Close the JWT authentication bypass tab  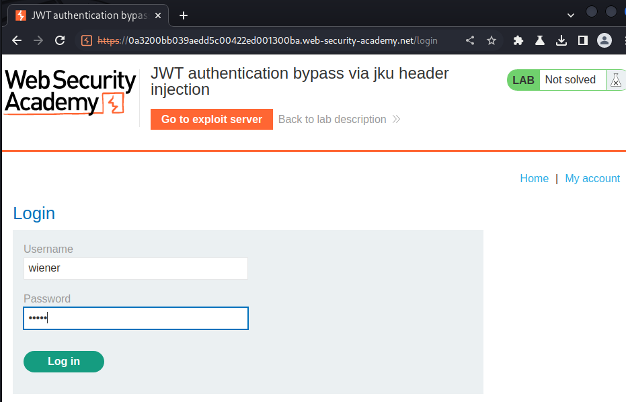click(158, 15)
